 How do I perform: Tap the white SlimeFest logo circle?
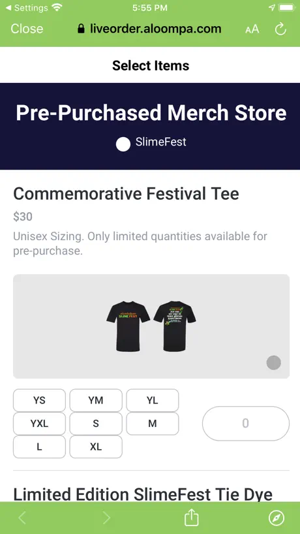click(123, 144)
